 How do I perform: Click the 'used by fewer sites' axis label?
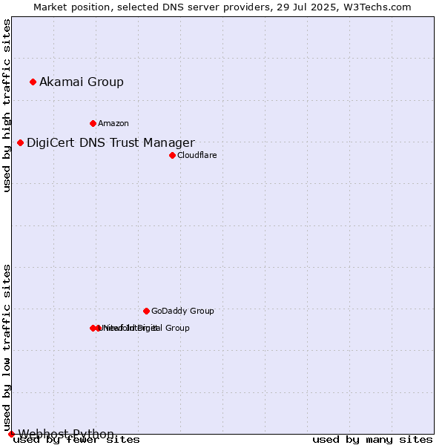(x=76, y=440)
